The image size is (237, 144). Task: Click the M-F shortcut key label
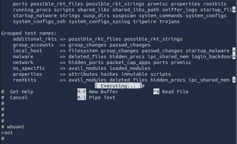click(82, 92)
